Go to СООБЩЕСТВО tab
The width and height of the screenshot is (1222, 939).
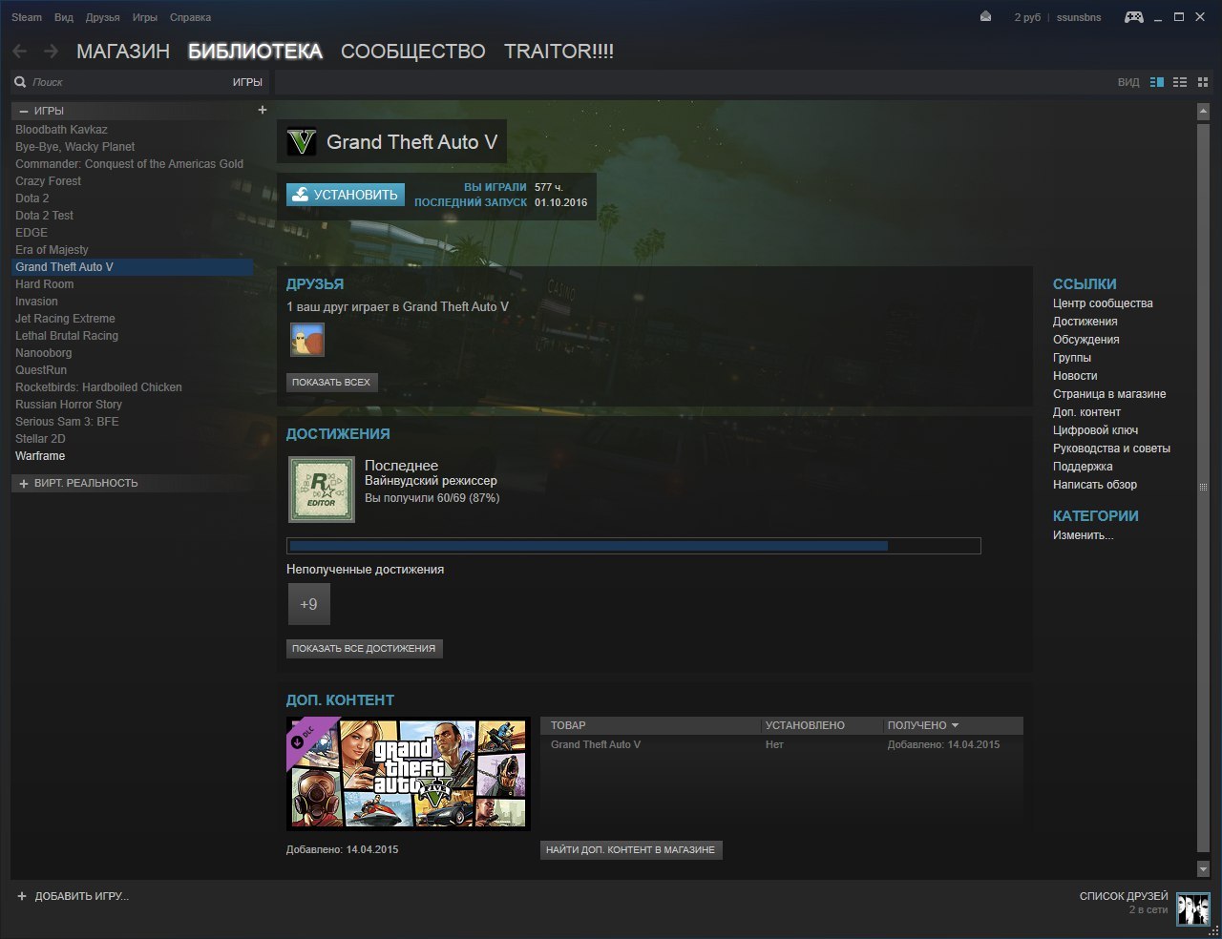coord(413,52)
